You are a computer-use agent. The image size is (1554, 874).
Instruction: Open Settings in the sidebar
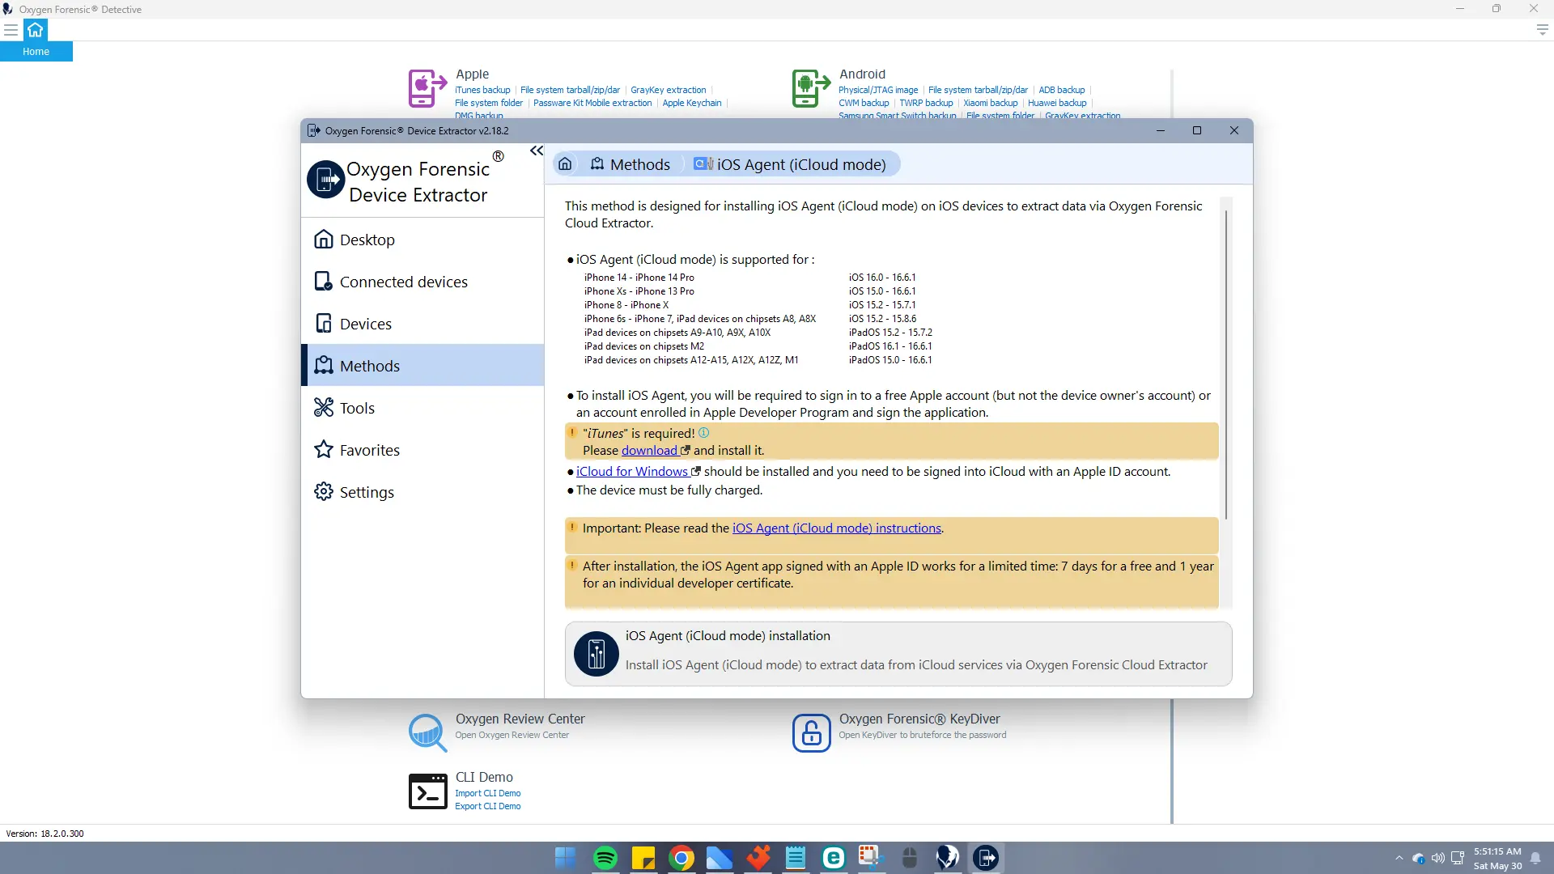[422, 492]
